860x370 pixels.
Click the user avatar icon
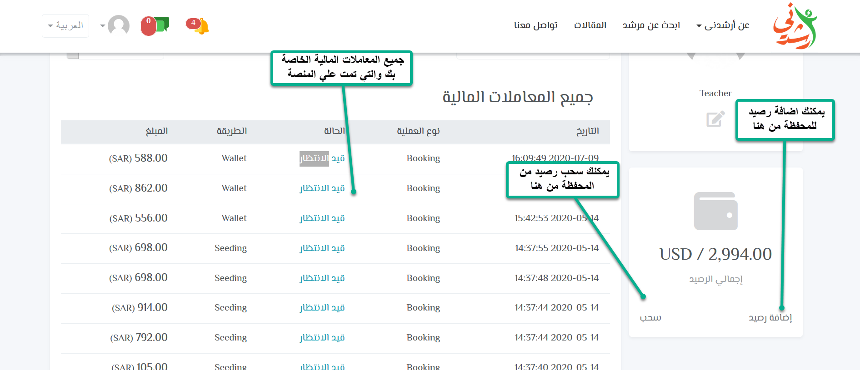pyautogui.click(x=119, y=25)
